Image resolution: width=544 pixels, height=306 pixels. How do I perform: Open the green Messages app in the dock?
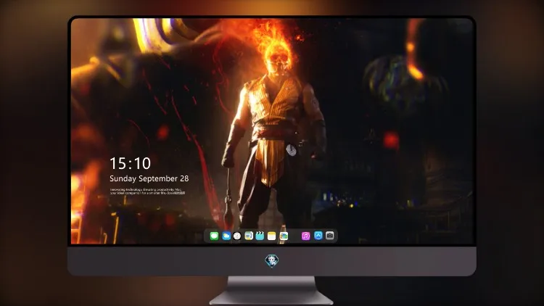point(214,236)
